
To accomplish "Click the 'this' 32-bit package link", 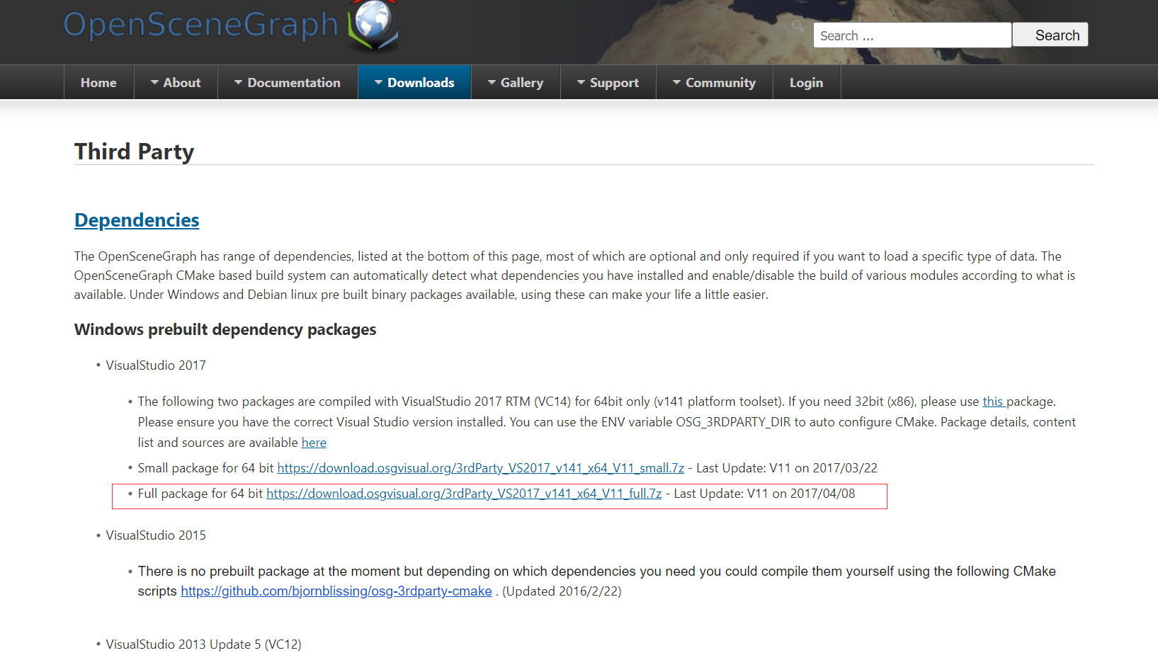I will 993,401.
